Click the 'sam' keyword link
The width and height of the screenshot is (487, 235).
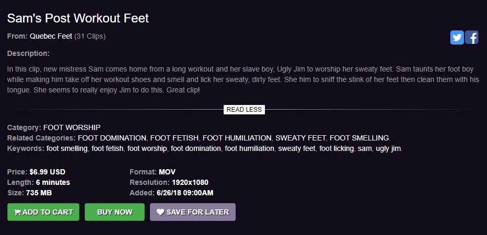(x=365, y=149)
